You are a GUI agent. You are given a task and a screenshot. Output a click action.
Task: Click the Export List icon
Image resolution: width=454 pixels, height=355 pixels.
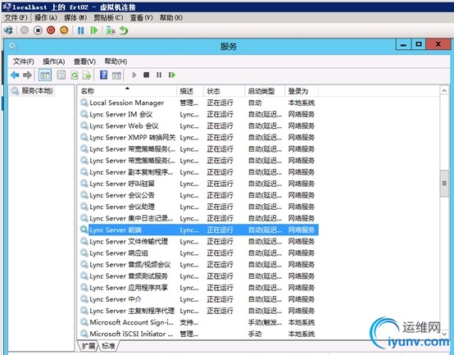pos(87,75)
